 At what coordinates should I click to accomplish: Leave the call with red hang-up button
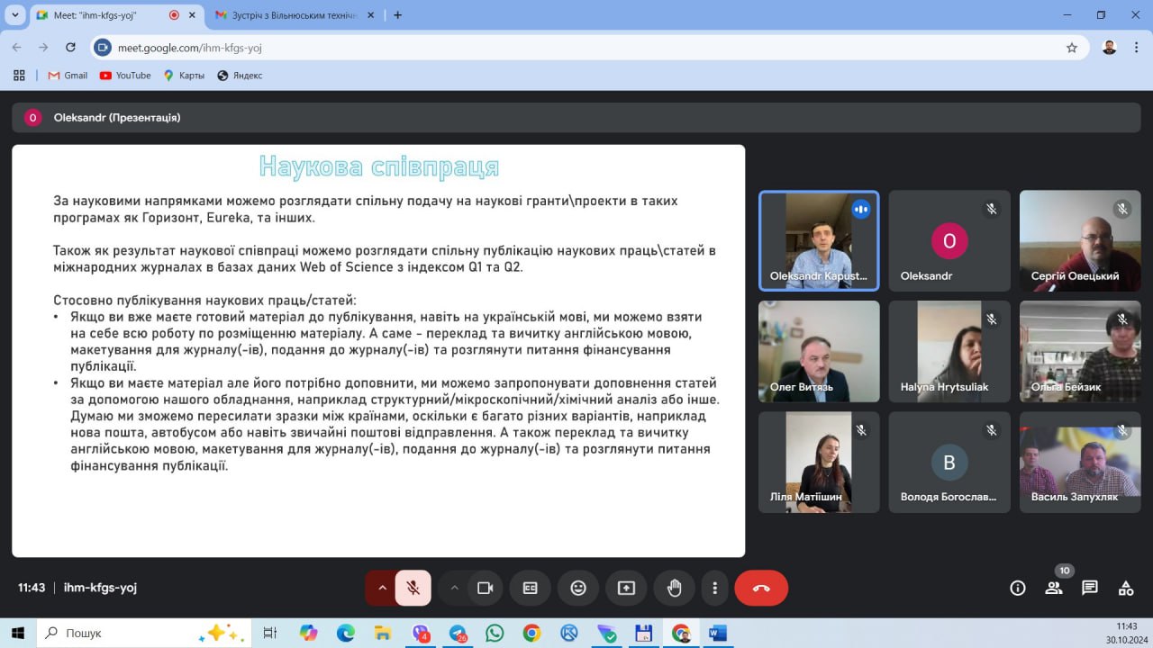[761, 588]
